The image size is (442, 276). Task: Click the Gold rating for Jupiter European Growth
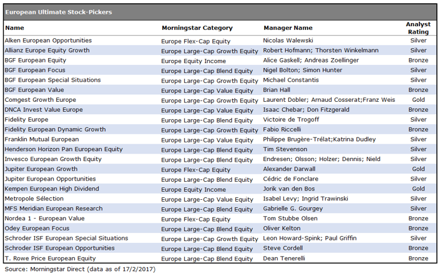(x=418, y=169)
